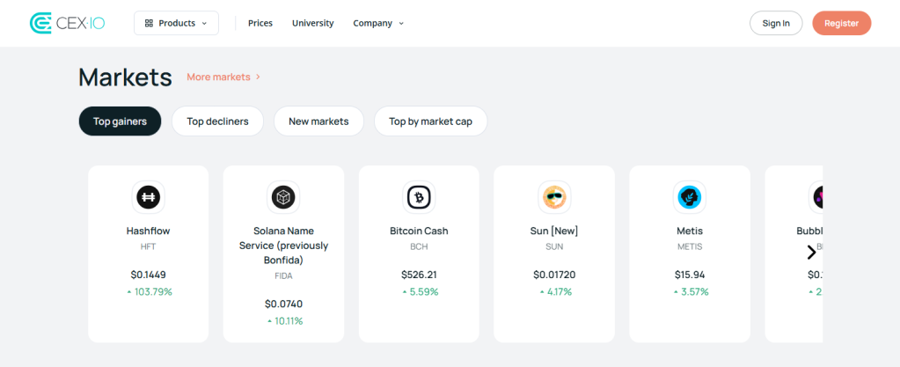Select the Top gainers tab
The width and height of the screenshot is (900, 367).
coord(121,121)
